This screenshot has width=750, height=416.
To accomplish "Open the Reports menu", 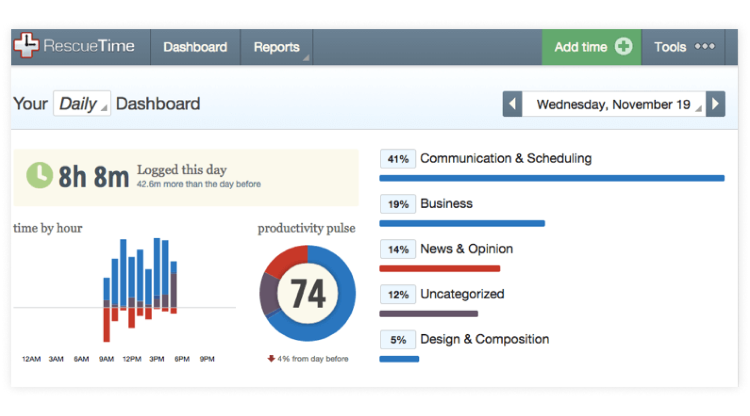I will (276, 47).
